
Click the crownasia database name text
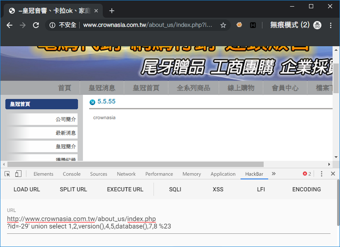click(104, 118)
